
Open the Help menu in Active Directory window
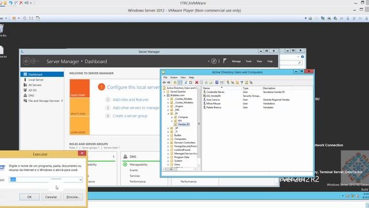point(191,77)
